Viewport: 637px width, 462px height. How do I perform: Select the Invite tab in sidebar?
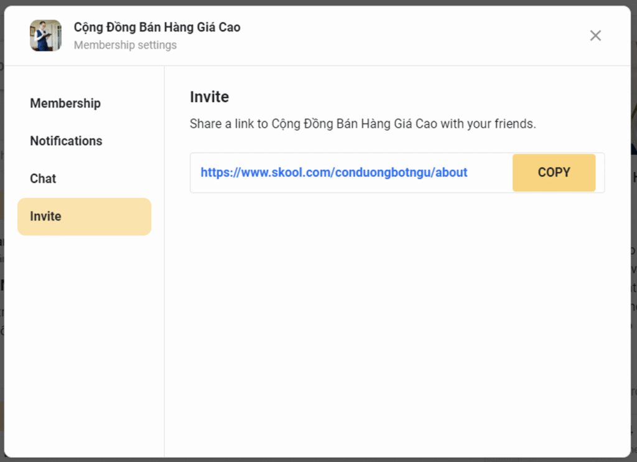(84, 216)
